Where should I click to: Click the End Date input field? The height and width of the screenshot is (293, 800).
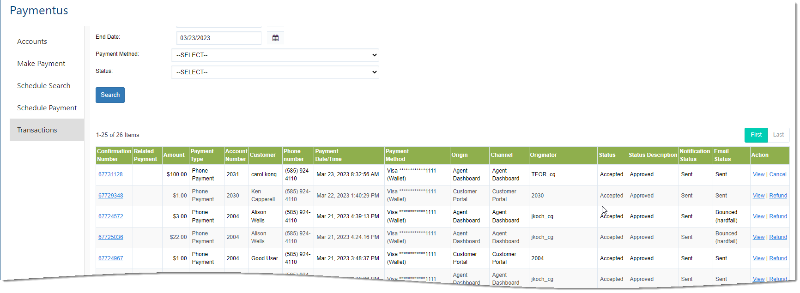point(219,38)
